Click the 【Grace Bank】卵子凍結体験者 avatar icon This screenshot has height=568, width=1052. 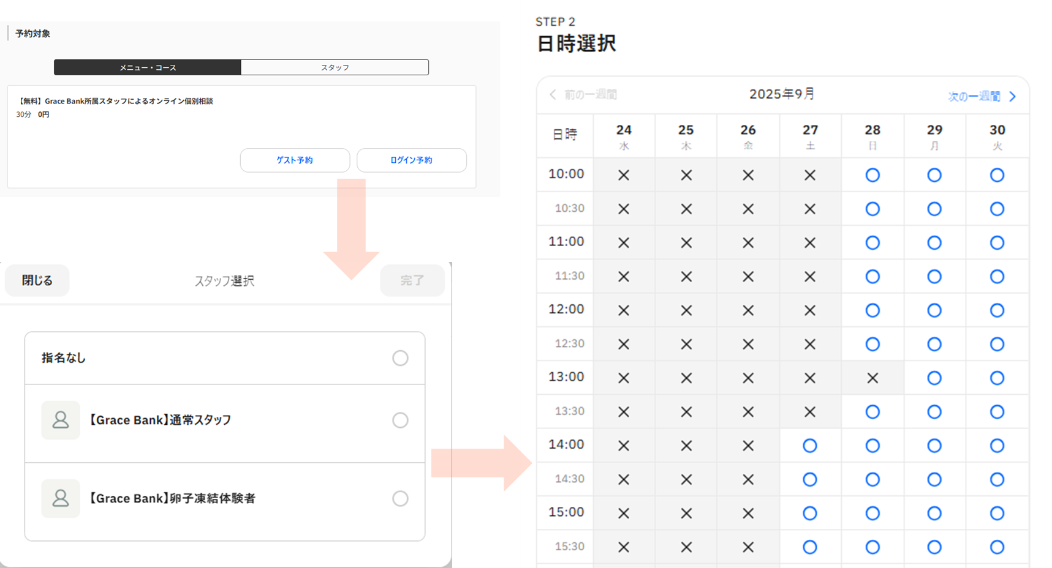(61, 498)
